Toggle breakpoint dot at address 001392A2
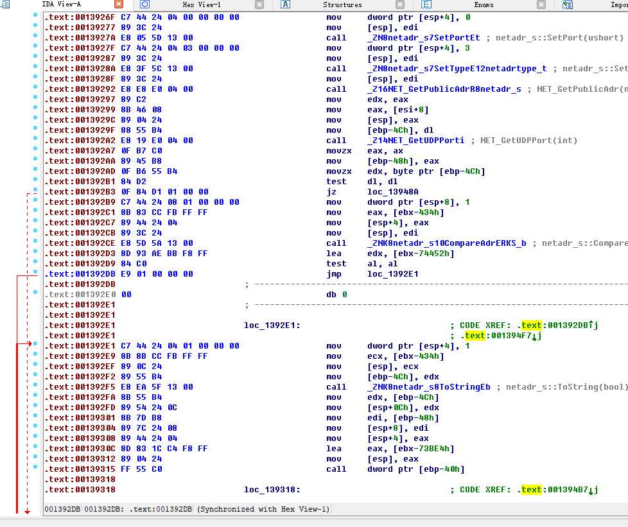 [x=35, y=138]
